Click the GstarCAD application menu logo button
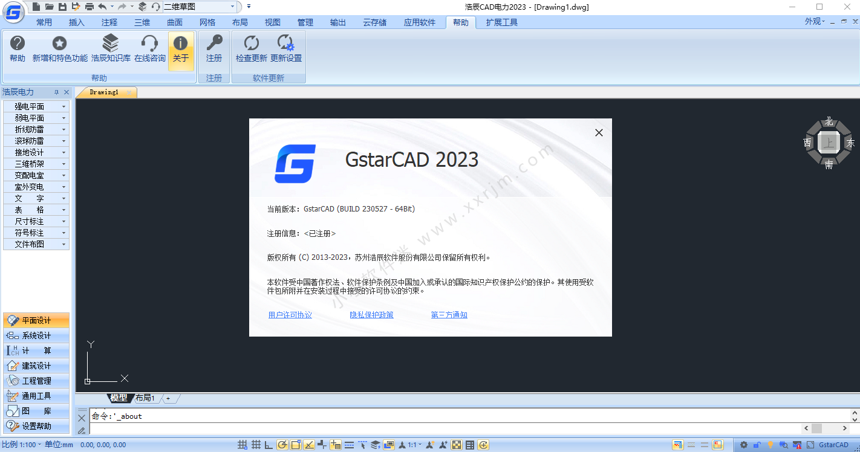 pyautogui.click(x=13, y=12)
